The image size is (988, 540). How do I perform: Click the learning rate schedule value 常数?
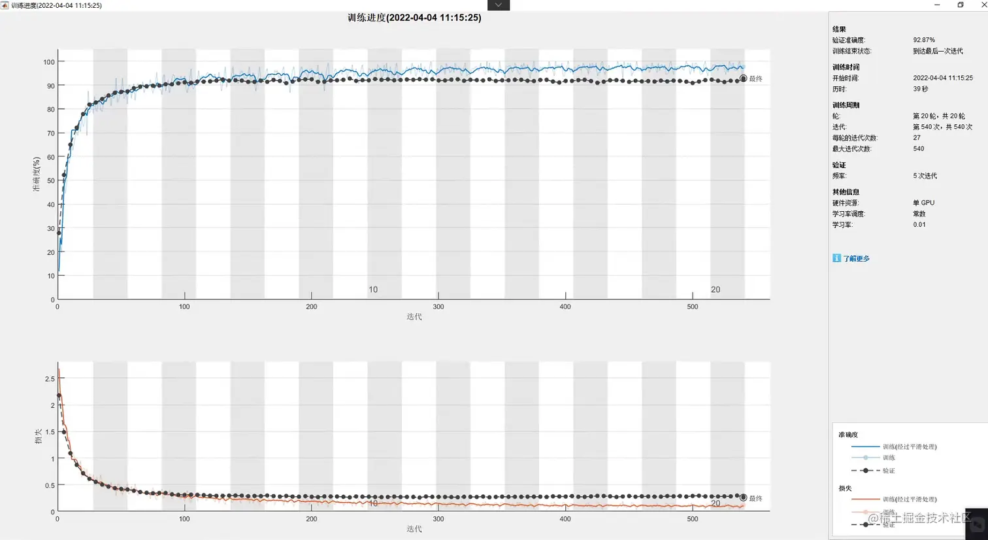coord(919,214)
